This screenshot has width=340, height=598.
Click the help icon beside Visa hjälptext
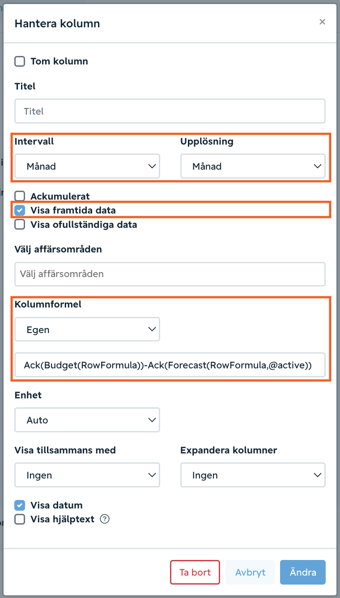pyautogui.click(x=105, y=519)
